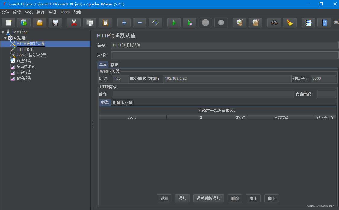The width and height of the screenshot is (339, 210).
Task: Open Search with binoculars icon
Action: (x=274, y=23)
